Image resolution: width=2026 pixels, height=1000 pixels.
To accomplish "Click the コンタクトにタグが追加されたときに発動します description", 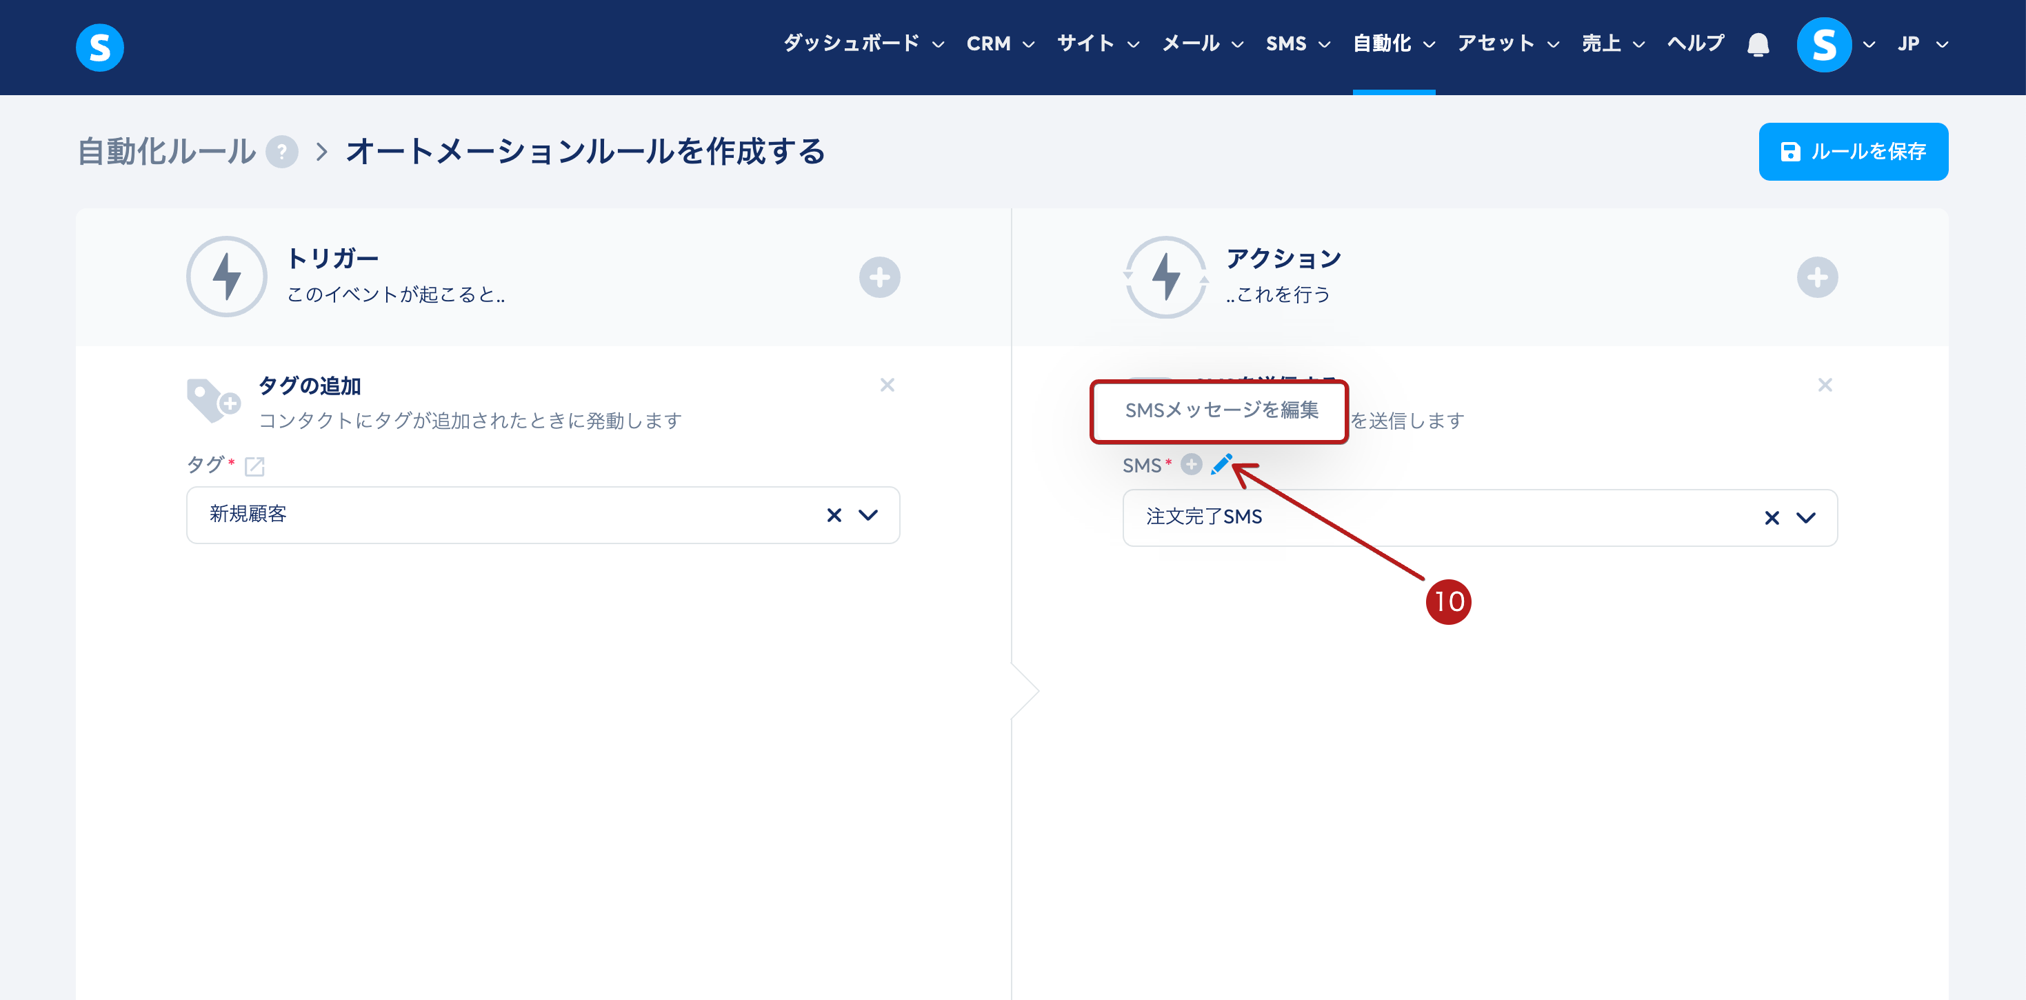I will pyautogui.click(x=470, y=421).
